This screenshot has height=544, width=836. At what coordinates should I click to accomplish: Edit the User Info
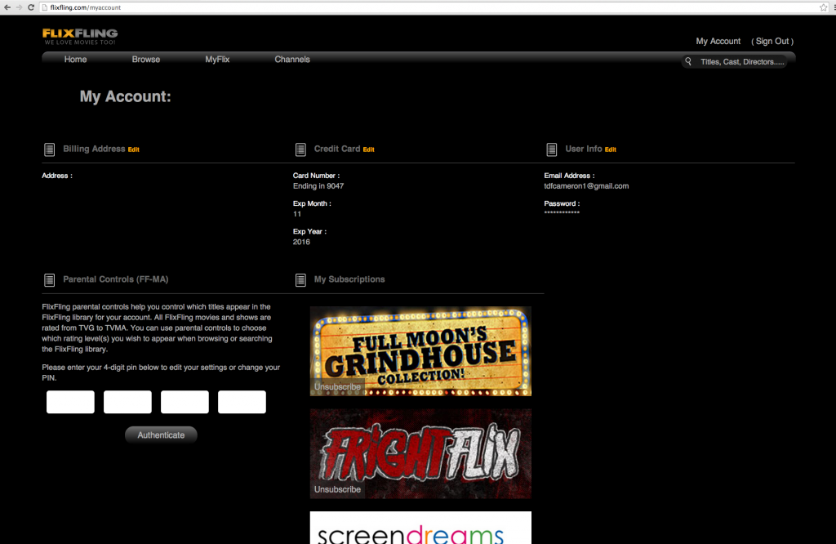tap(610, 149)
